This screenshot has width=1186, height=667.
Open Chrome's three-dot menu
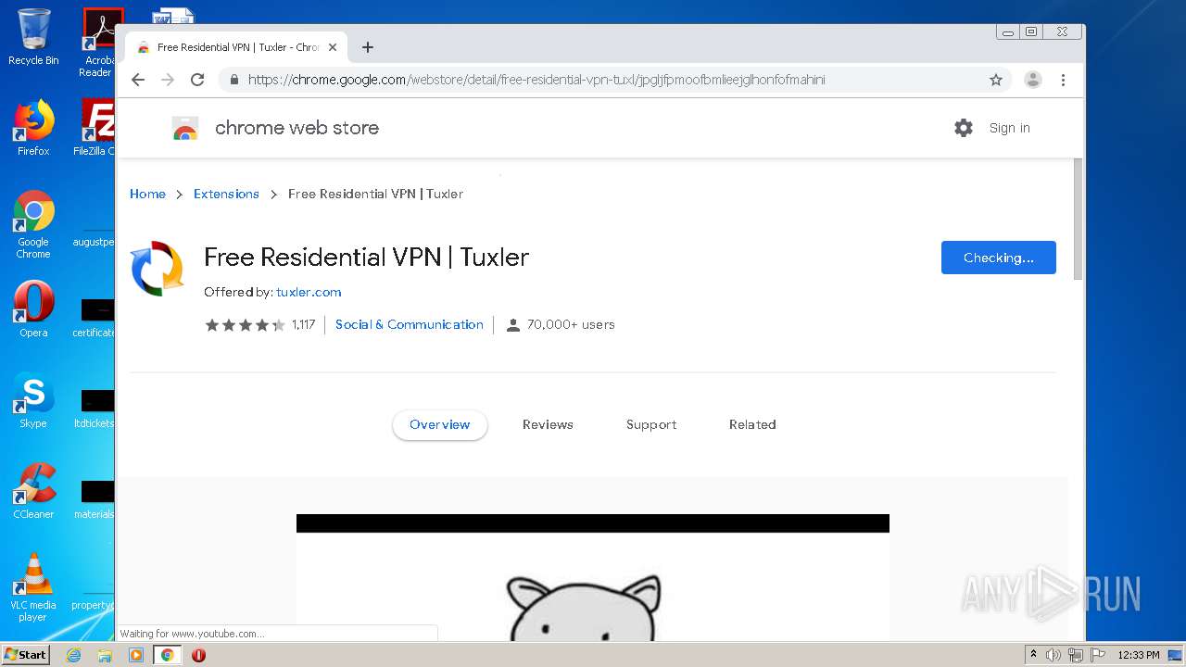click(x=1064, y=80)
